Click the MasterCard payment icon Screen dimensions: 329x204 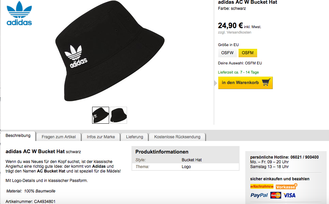[276, 195]
